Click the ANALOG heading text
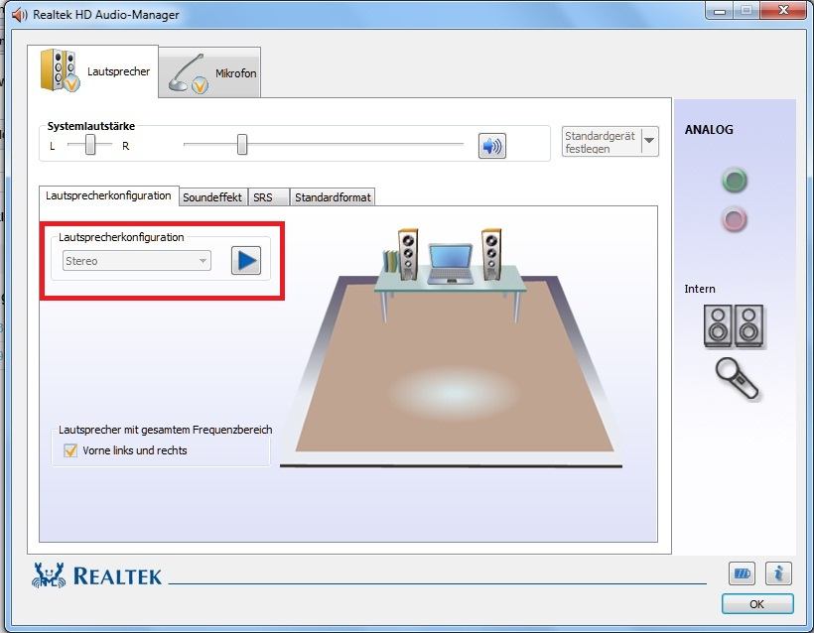Viewport: 814px width, 633px height. [x=709, y=130]
